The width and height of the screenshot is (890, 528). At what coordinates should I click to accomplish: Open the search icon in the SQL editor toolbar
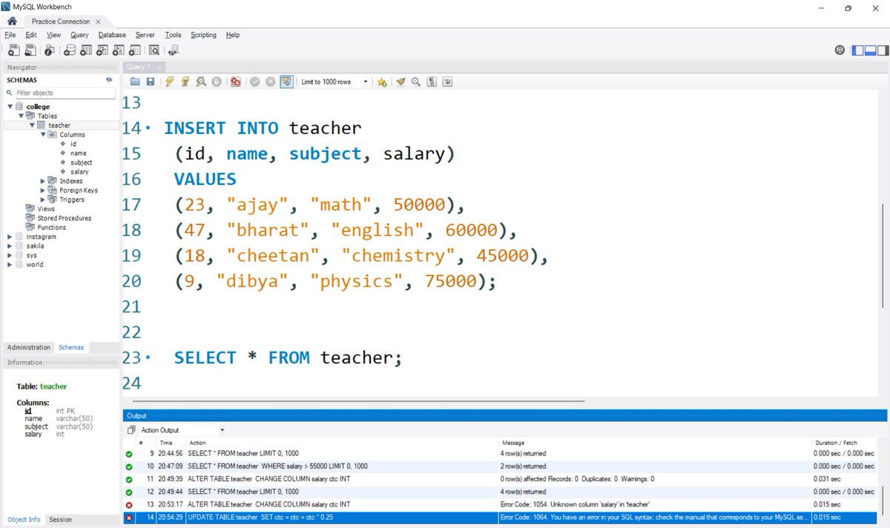(x=415, y=82)
